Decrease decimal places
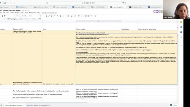This screenshot has height=107, width=190. click(20, 16)
